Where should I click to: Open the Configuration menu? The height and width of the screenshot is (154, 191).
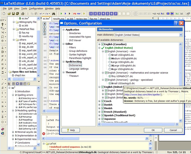[36, 9]
